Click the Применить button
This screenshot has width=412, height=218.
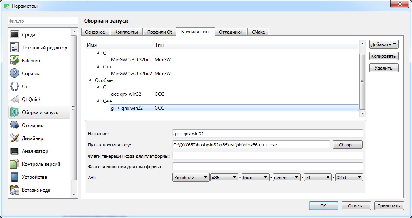tap(389, 206)
